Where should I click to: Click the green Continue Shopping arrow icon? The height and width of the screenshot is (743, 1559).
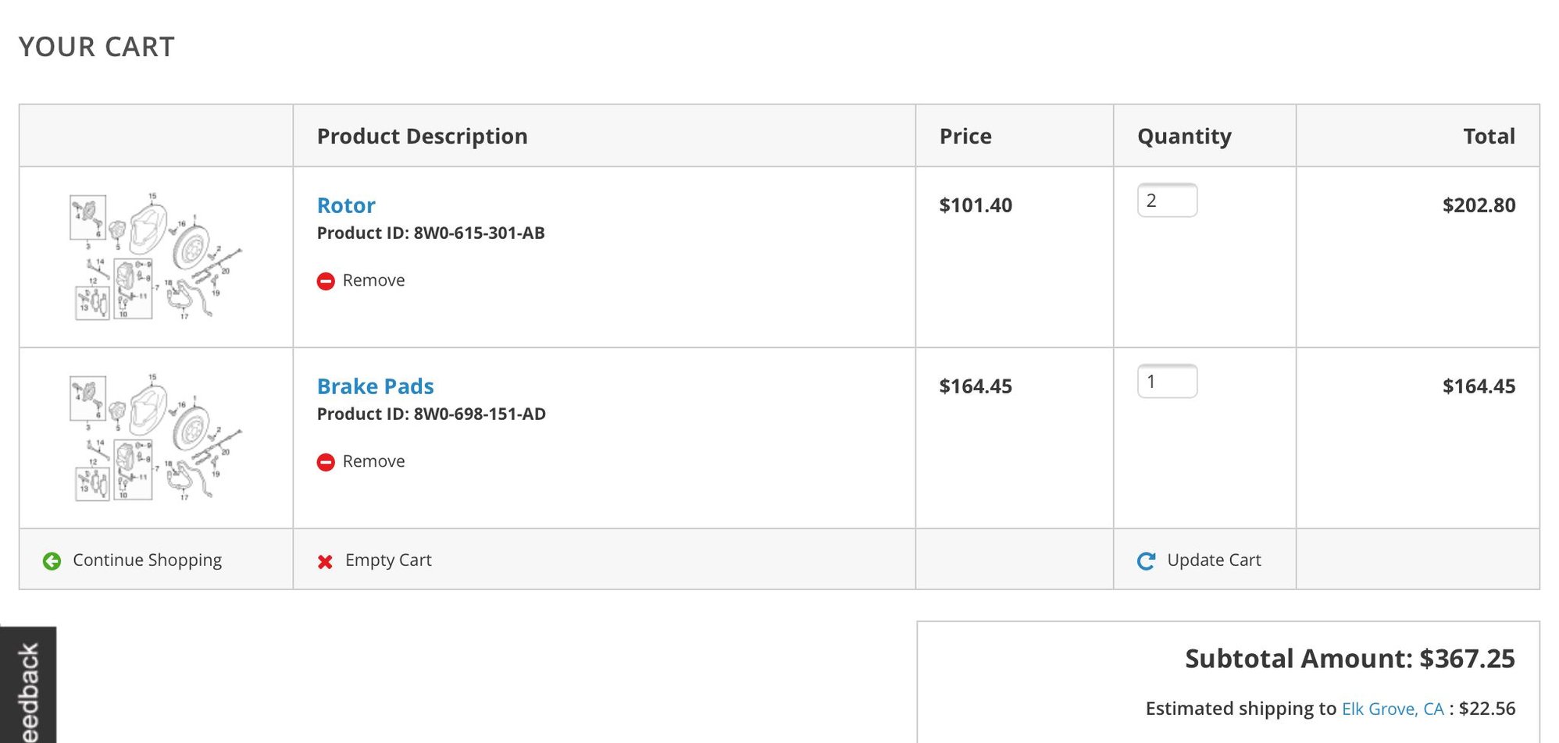tap(52, 561)
